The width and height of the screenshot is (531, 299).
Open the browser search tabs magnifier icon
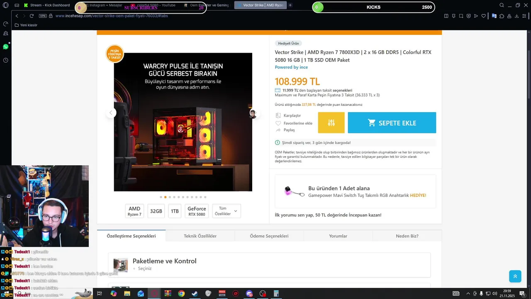click(x=502, y=5)
